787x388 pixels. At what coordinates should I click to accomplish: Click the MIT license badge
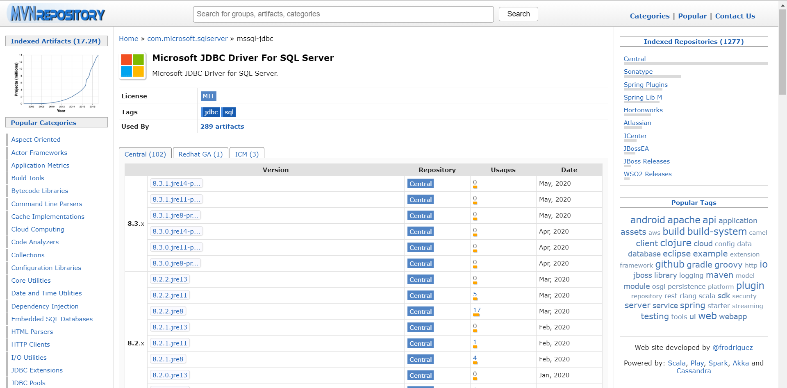(x=208, y=96)
